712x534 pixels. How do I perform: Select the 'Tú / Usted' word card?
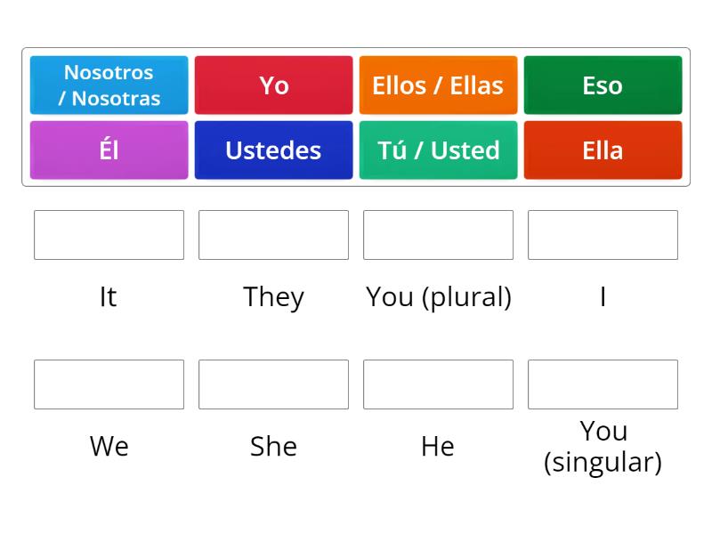[x=438, y=150]
